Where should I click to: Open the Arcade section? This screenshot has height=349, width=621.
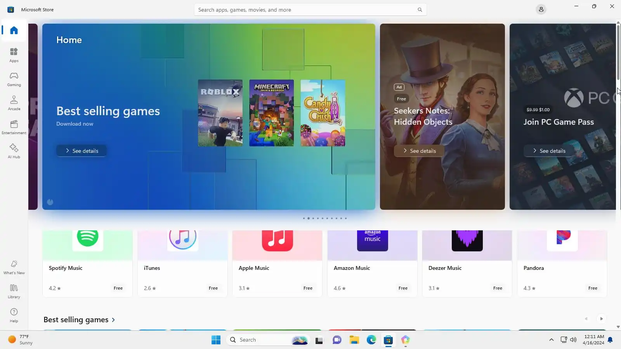(14, 103)
